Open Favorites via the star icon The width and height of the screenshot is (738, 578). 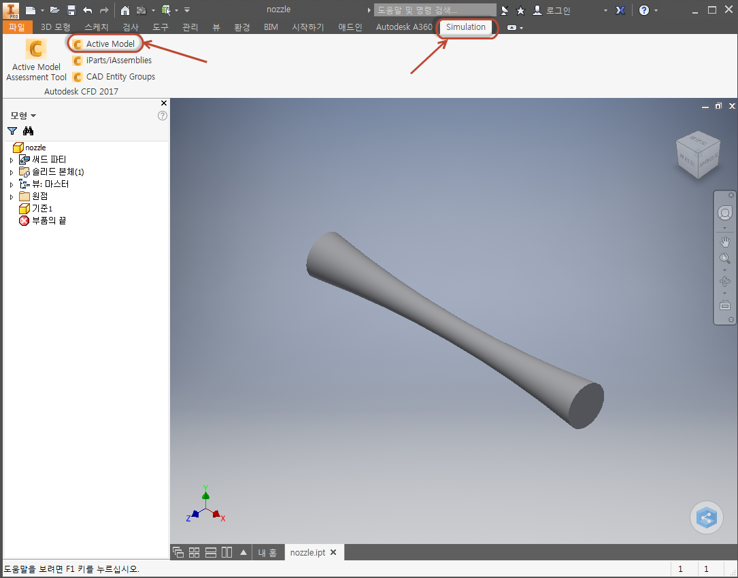pyautogui.click(x=520, y=10)
